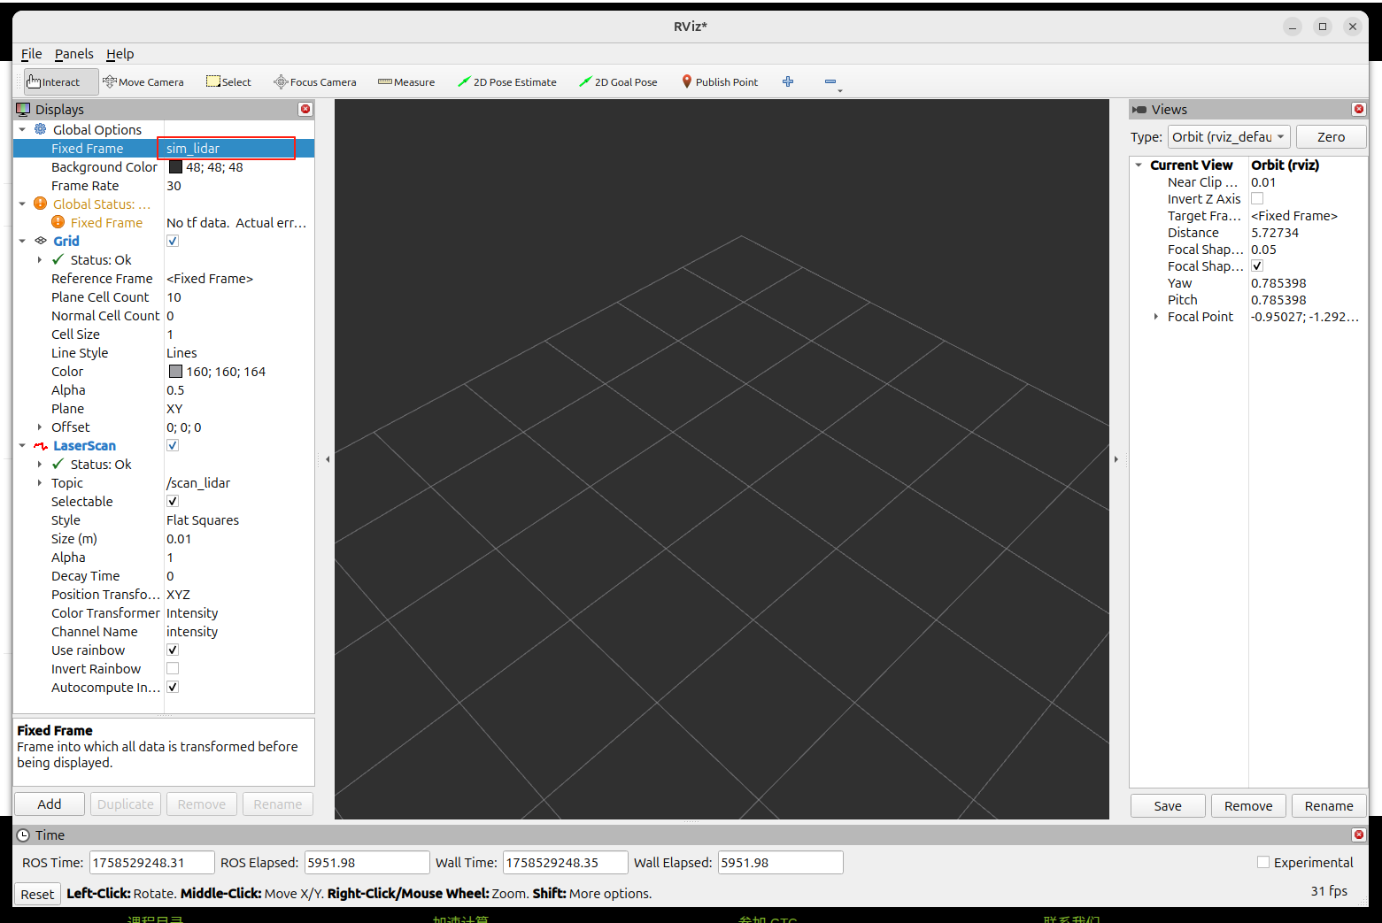
Task: Expand the Grid Status Ok row
Action: pos(40,259)
